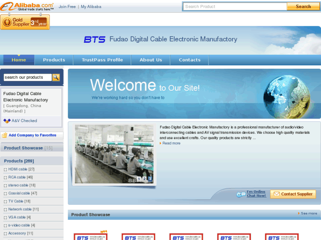Expand the s-video cable category
This screenshot has width=321, height=240.
point(5,226)
